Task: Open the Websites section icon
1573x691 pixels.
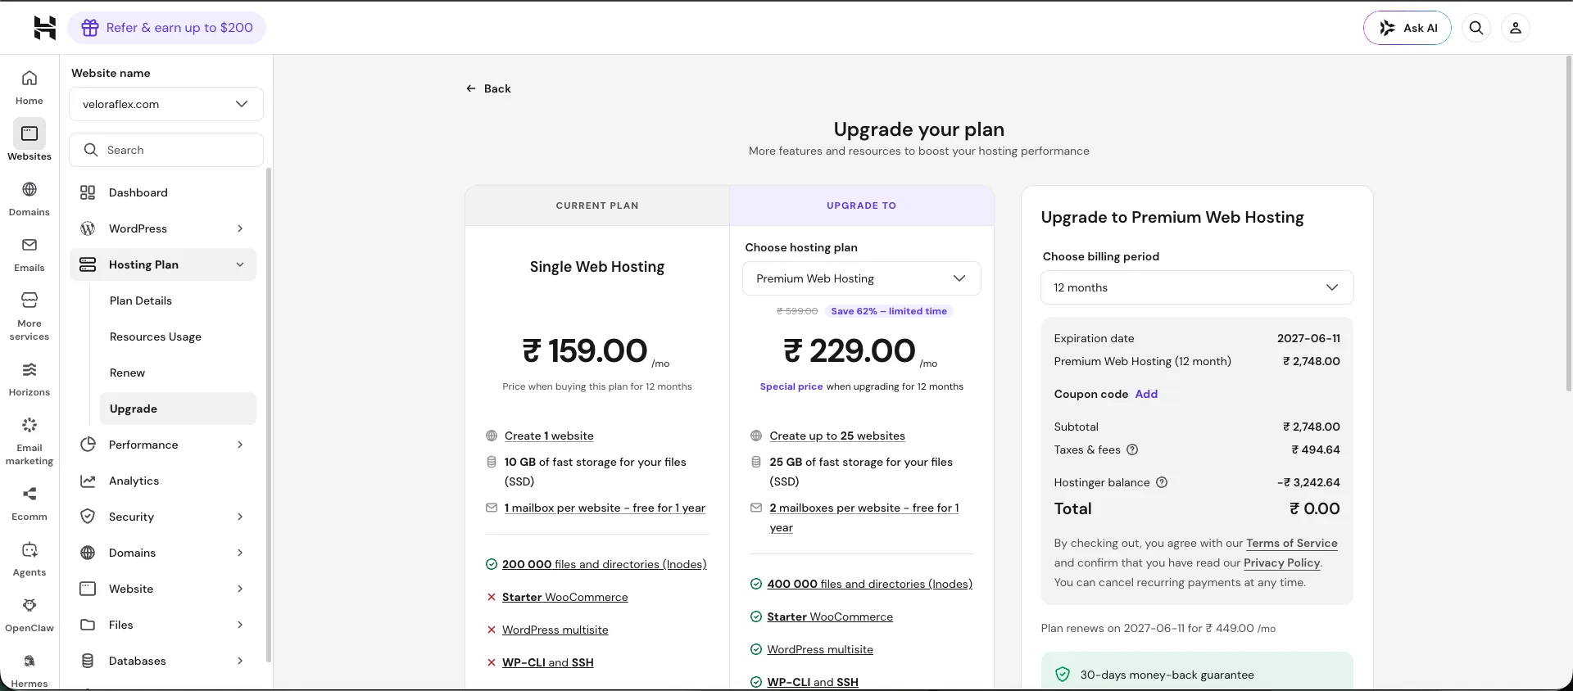Action: [x=29, y=133]
